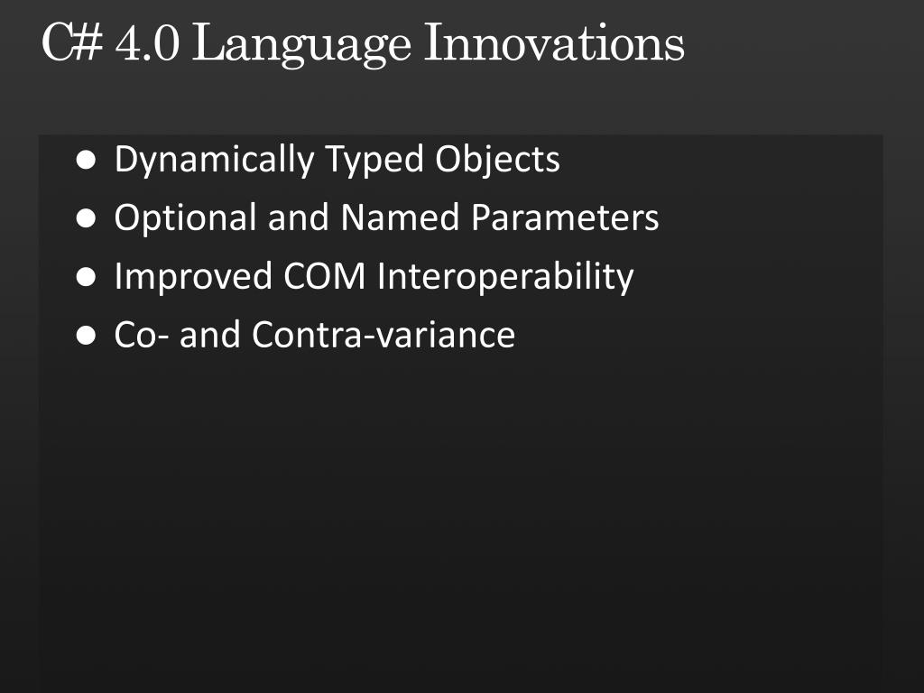The image size is (924, 693).
Task: Click the bullet dot before Co- and Contra-variance
Action: tap(86, 336)
